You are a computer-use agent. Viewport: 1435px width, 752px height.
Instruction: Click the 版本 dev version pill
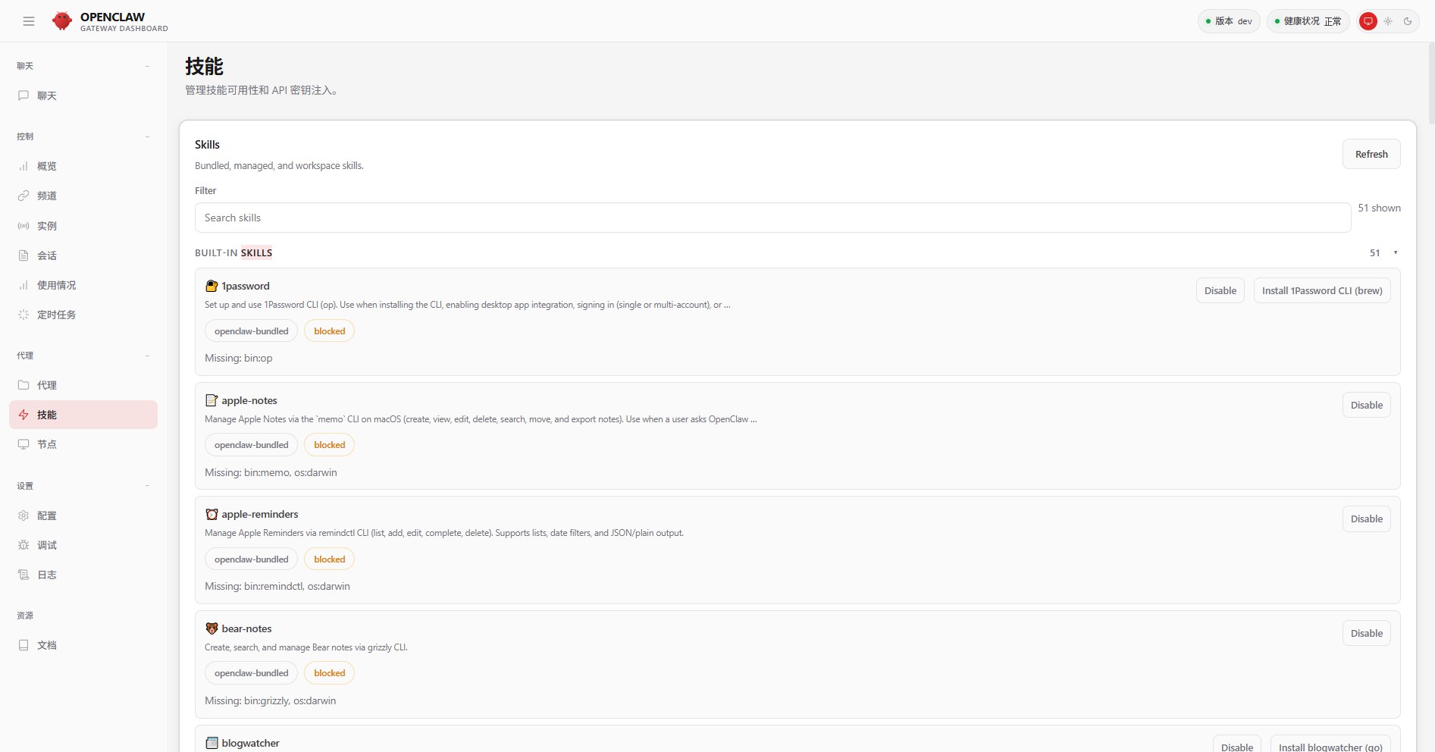[1229, 21]
